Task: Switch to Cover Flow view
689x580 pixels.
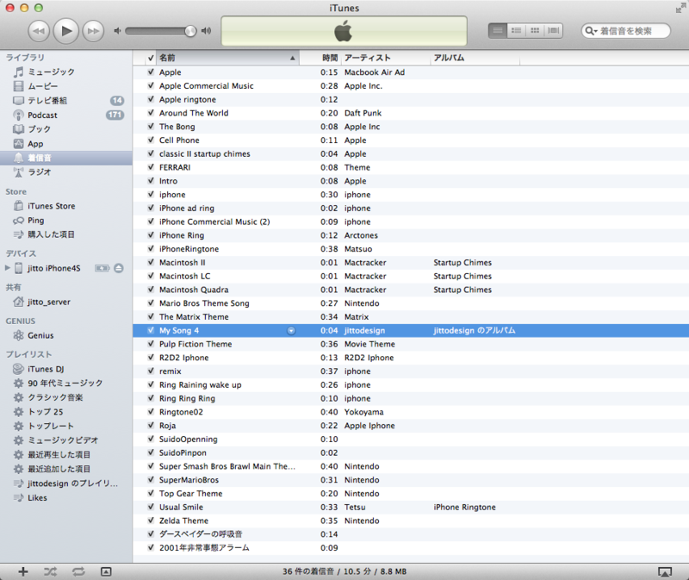Action: click(554, 30)
